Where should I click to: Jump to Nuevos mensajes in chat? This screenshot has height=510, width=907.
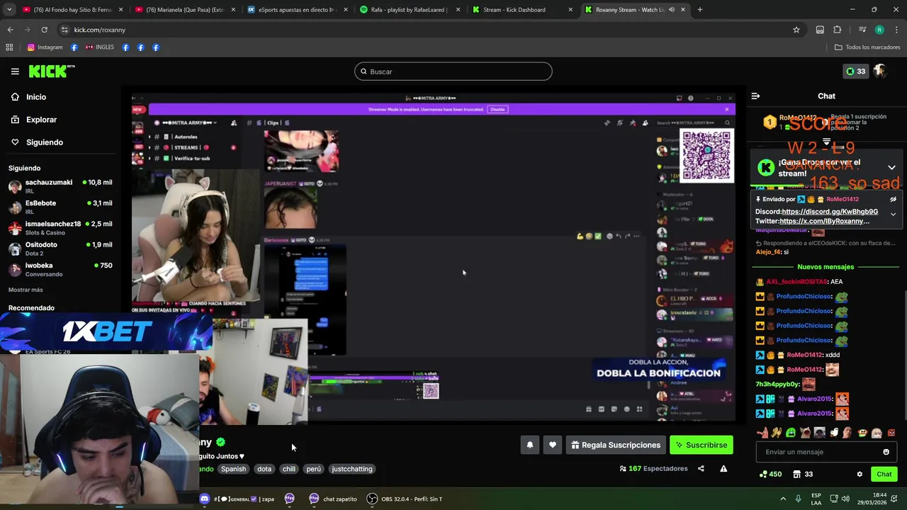tap(826, 267)
